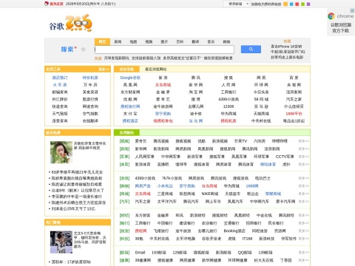Focus the main search input box
The height and width of the screenshot is (266, 355).
pyautogui.click(x=164, y=50)
